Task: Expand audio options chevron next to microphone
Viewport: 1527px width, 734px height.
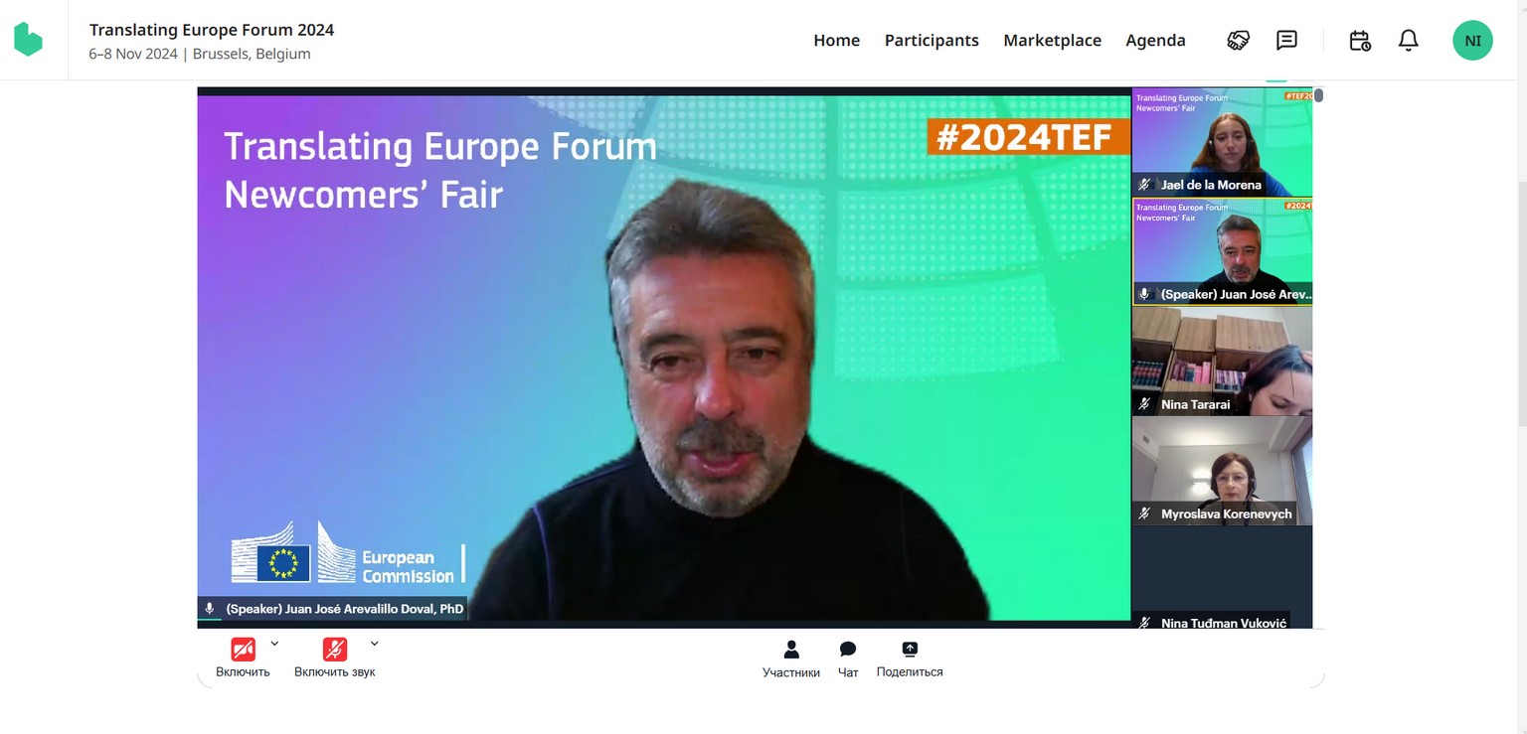Action: (x=375, y=644)
